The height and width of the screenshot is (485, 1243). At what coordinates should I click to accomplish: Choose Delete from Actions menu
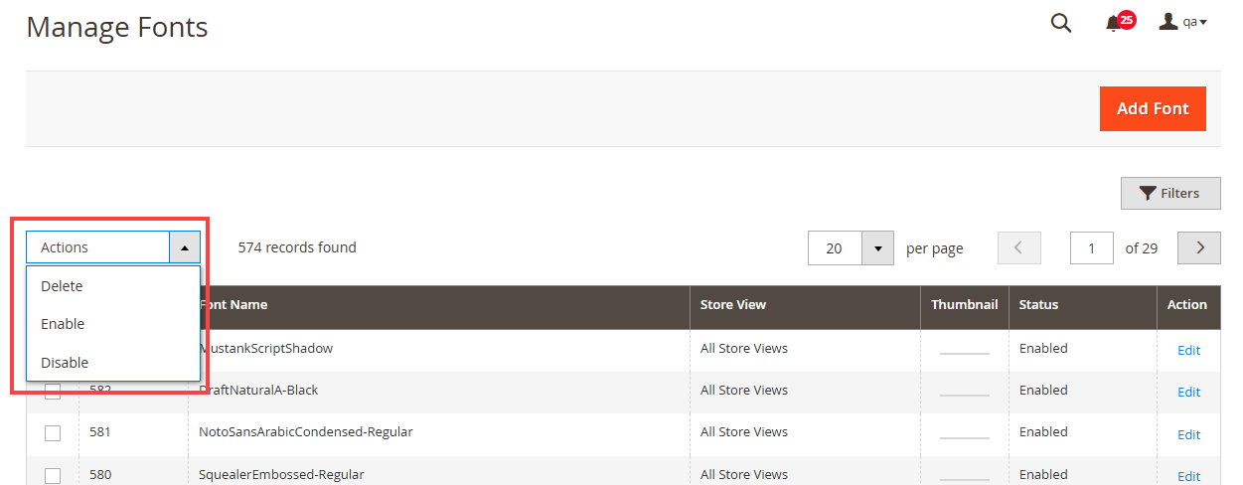click(x=62, y=286)
